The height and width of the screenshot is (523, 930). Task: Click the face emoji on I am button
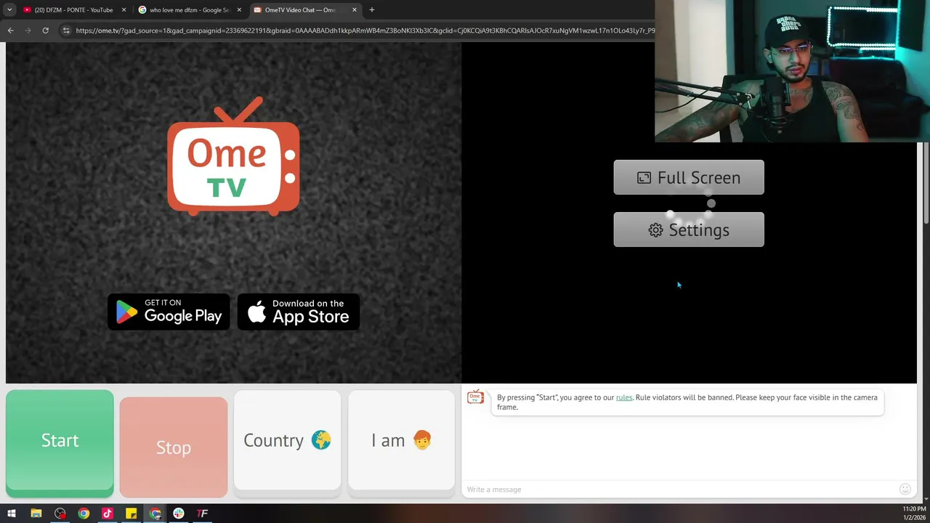(x=422, y=440)
